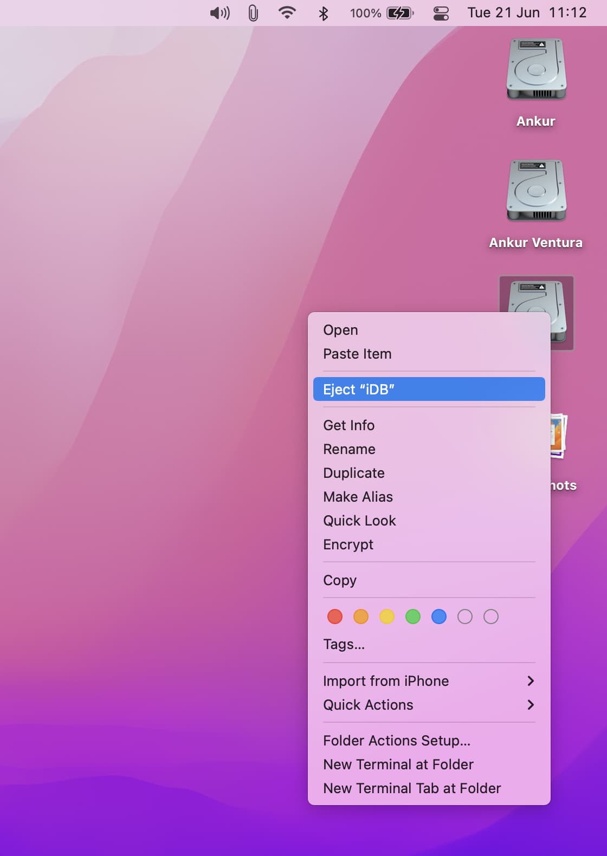Click the date and time clock
The image size is (607, 856).
click(x=527, y=12)
